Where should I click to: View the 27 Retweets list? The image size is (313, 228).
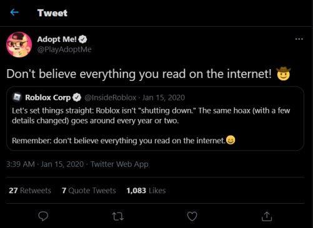[30, 191]
